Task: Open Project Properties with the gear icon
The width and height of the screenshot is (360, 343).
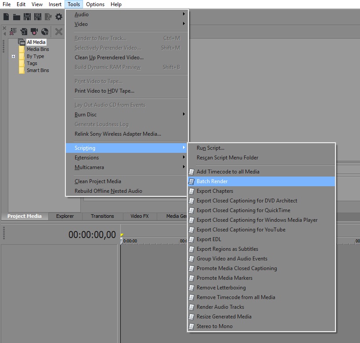Action: coord(59,17)
